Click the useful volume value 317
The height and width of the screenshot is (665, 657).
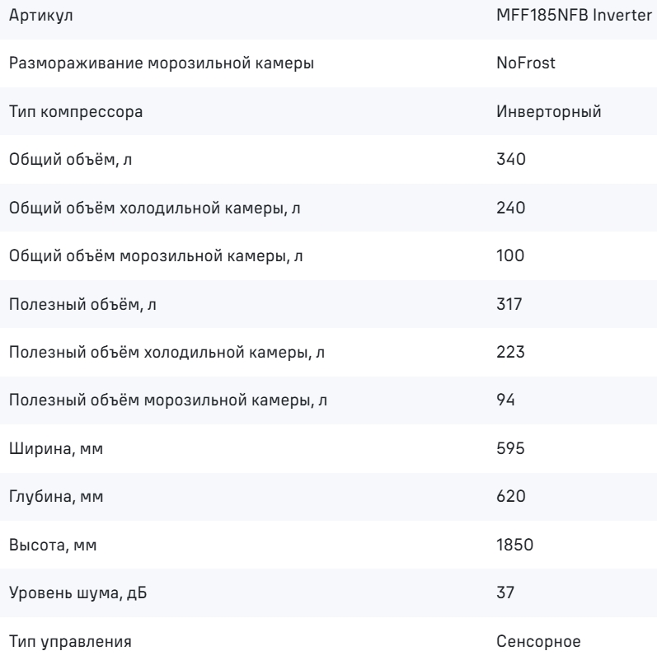click(x=509, y=304)
